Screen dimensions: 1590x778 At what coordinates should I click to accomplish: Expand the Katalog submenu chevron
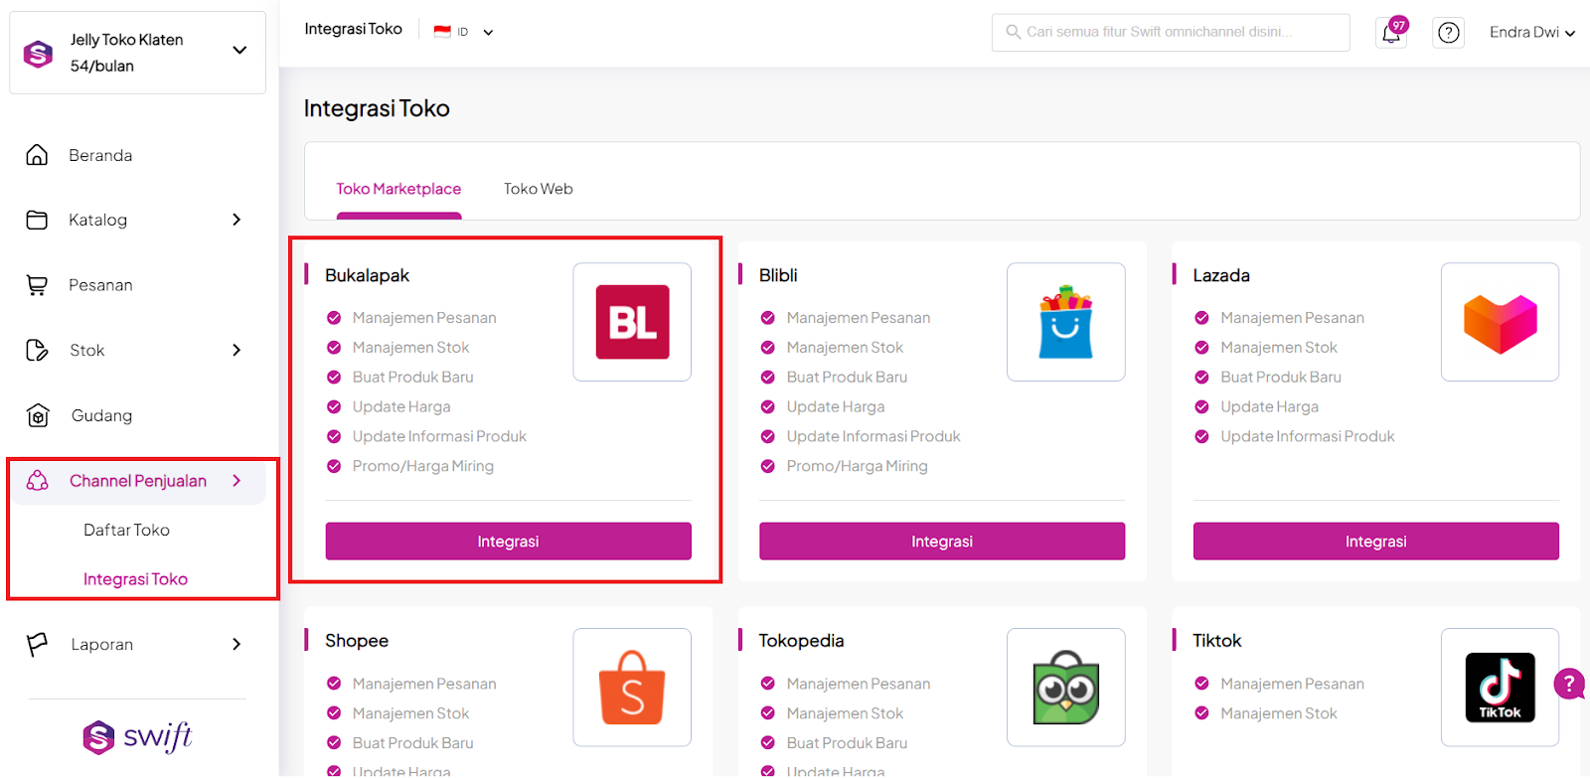(x=237, y=220)
